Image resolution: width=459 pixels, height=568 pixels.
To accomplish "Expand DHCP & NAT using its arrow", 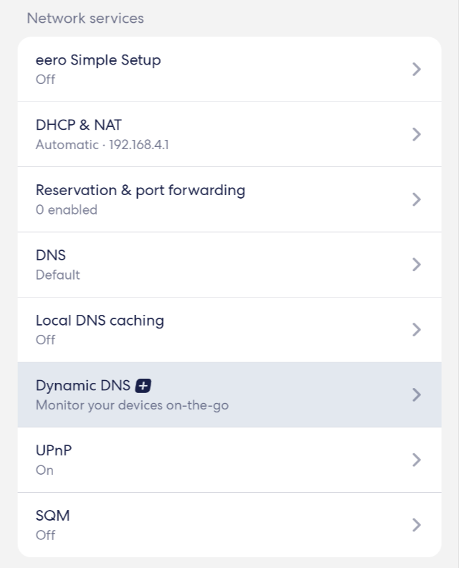I will (x=417, y=134).
